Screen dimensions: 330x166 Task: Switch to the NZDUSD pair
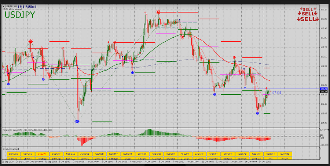[x=99, y=154]
